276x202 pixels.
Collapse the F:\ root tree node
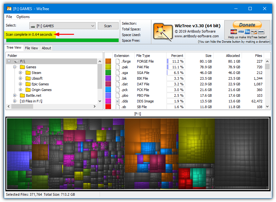[9, 61]
